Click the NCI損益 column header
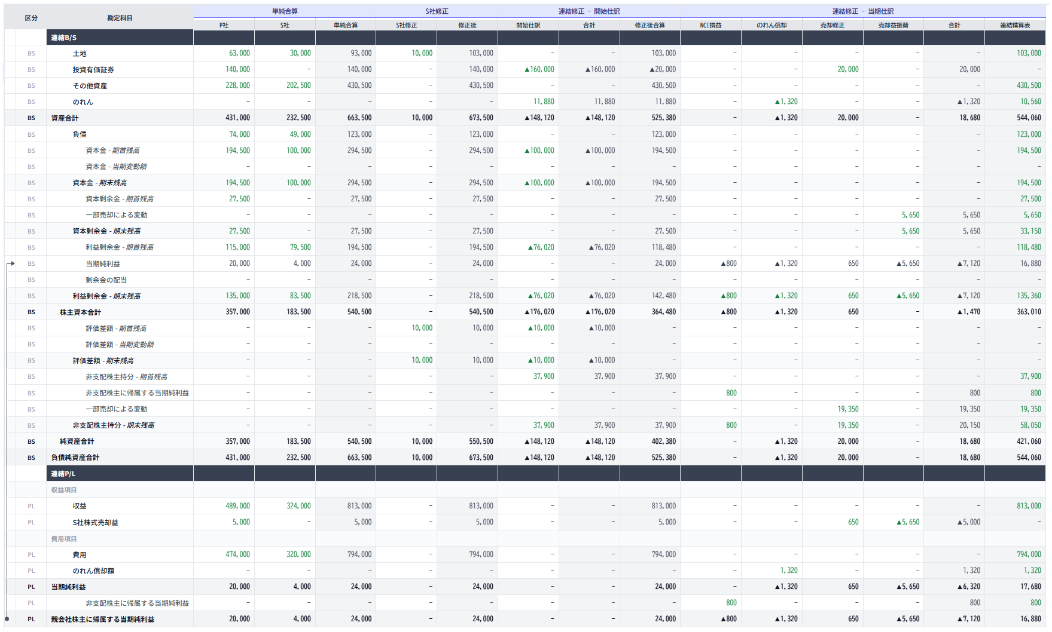Image resolution: width=1052 pixels, height=632 pixels. (711, 25)
